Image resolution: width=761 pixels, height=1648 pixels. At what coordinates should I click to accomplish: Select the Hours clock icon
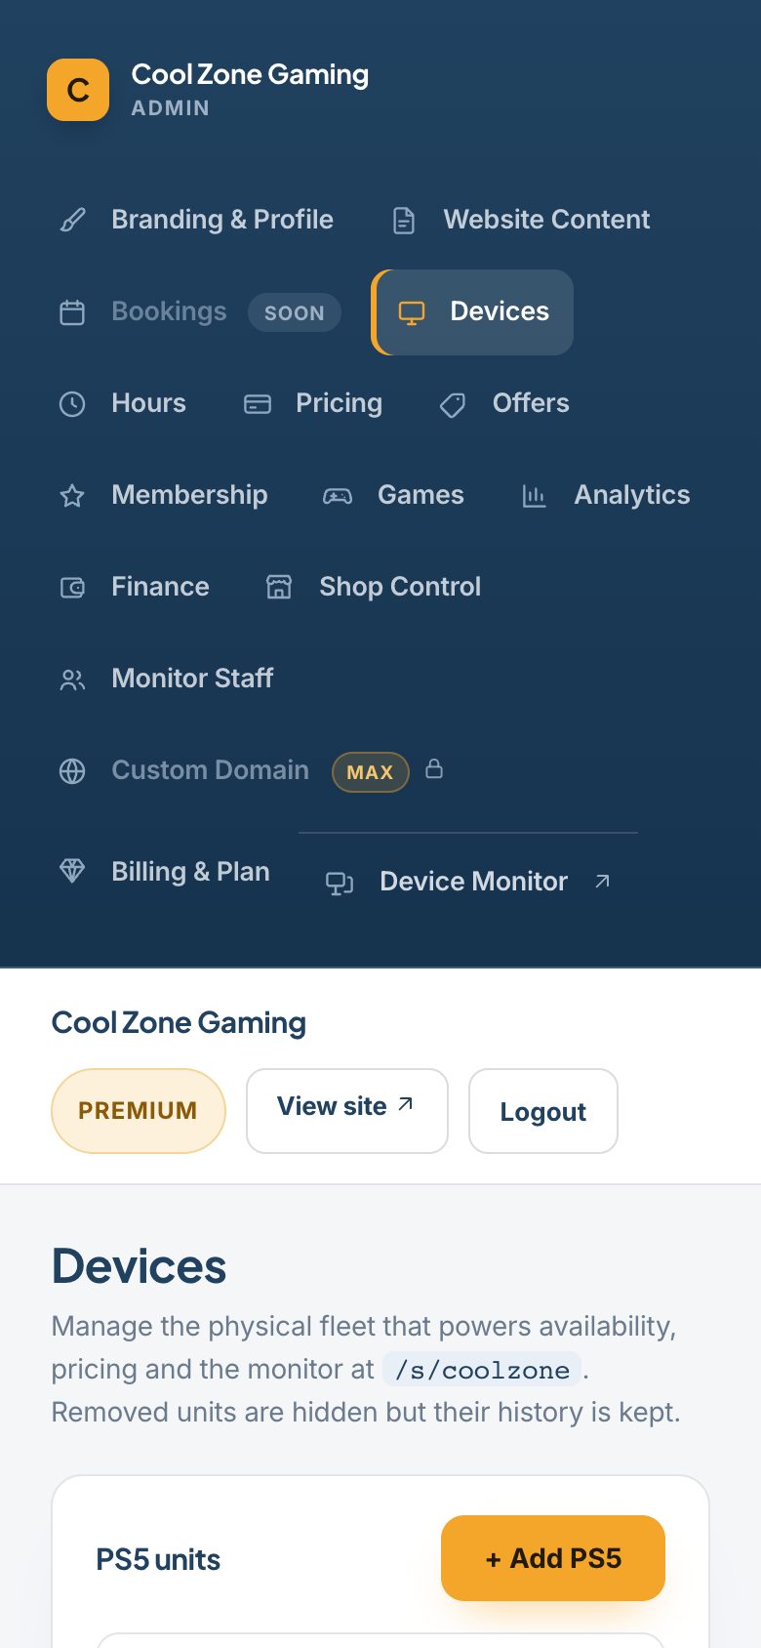click(72, 403)
